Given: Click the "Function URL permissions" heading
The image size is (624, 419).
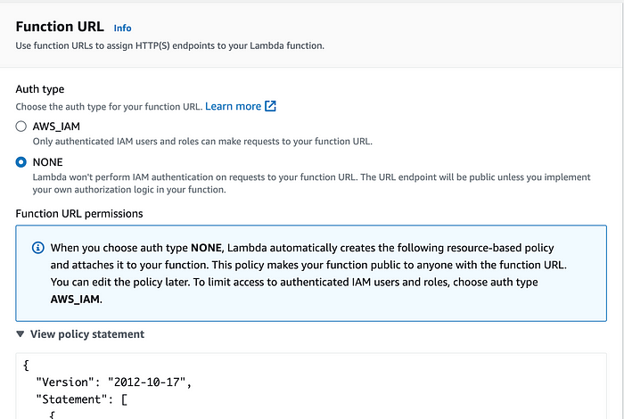Looking at the screenshot, I should click(x=79, y=214).
